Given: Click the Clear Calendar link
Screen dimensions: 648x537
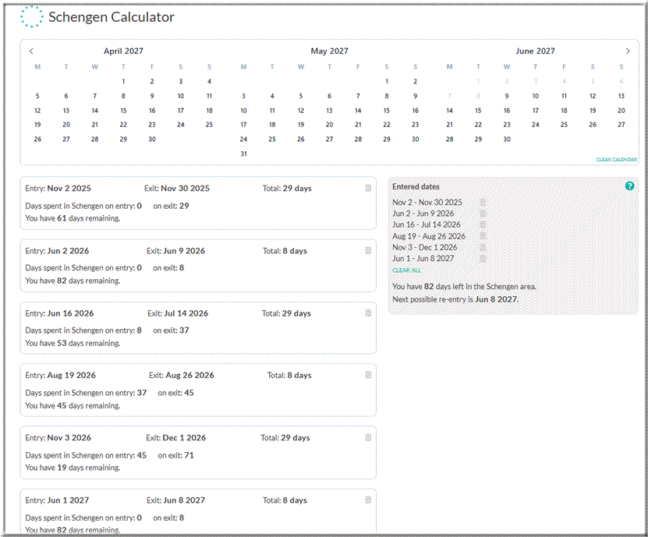Looking at the screenshot, I should (616, 160).
